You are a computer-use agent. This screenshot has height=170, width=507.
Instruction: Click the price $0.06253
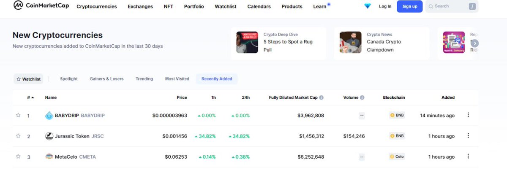click(x=176, y=157)
